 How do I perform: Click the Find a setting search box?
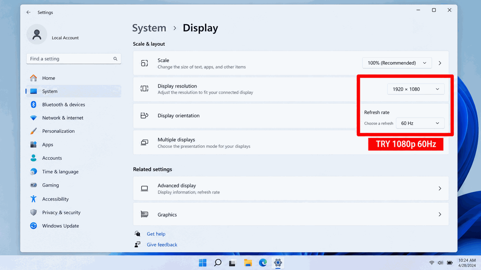[73, 59]
